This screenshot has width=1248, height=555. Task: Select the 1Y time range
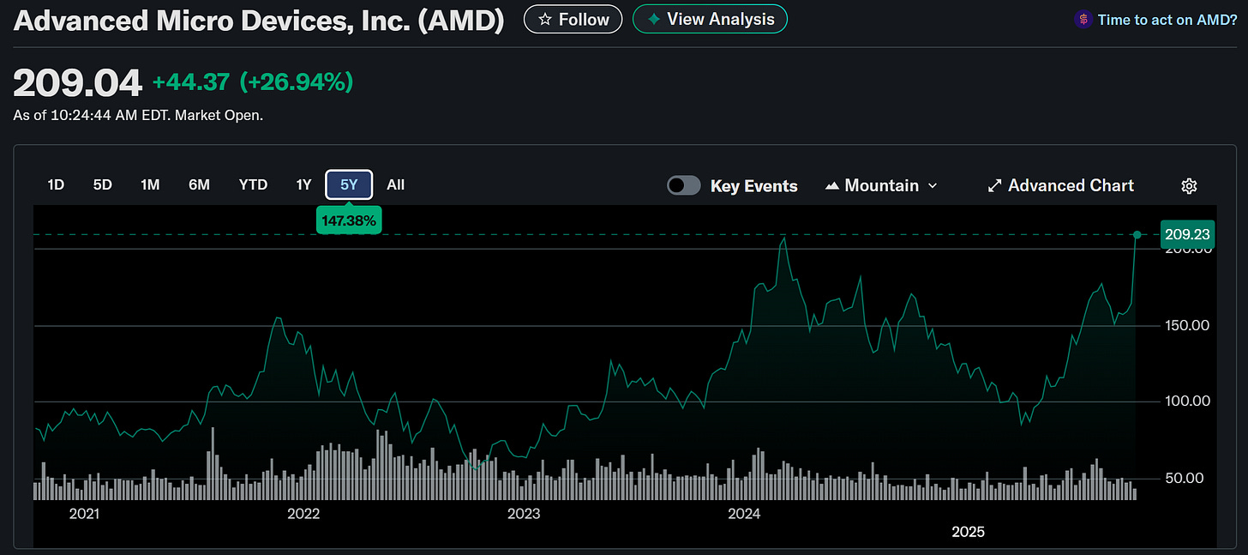[303, 184]
